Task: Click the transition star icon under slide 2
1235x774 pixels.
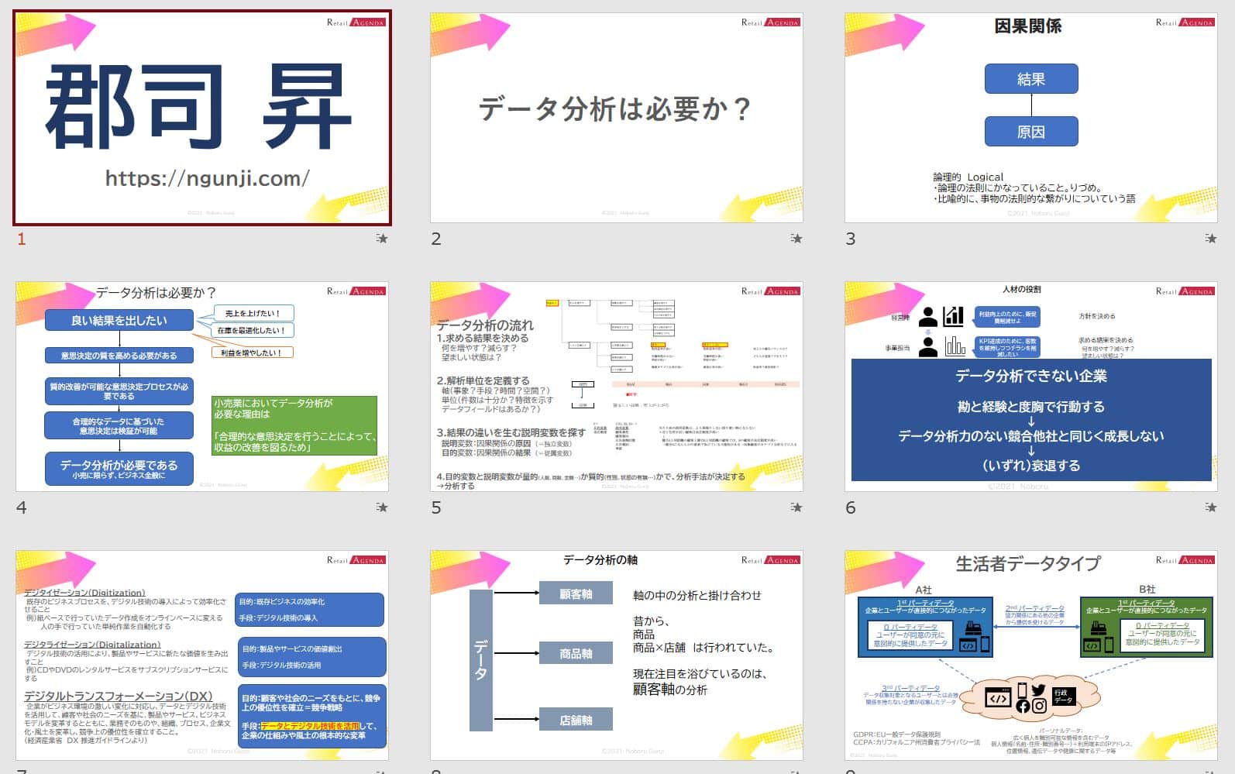Action: (796, 239)
